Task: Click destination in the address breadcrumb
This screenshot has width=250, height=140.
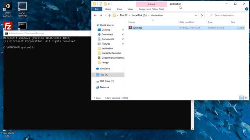Action: (157, 16)
